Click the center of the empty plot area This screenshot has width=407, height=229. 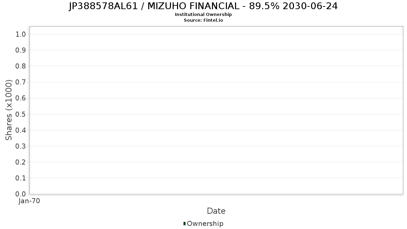pos(216,110)
